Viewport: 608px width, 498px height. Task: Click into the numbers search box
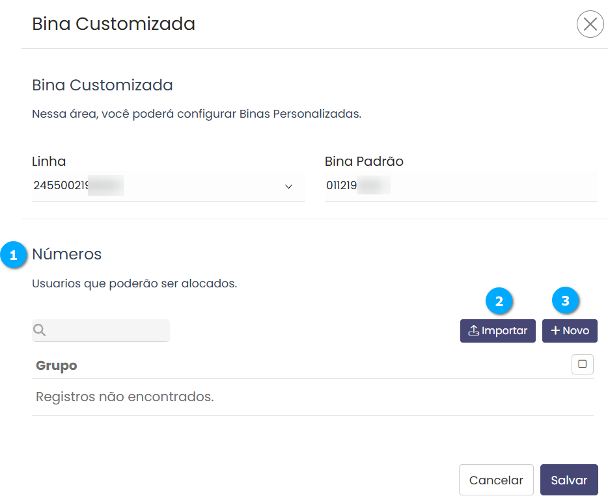(x=107, y=330)
